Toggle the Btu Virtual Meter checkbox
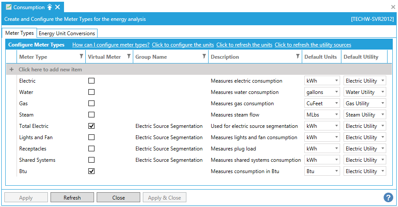The image size is (398, 207). tap(91, 171)
